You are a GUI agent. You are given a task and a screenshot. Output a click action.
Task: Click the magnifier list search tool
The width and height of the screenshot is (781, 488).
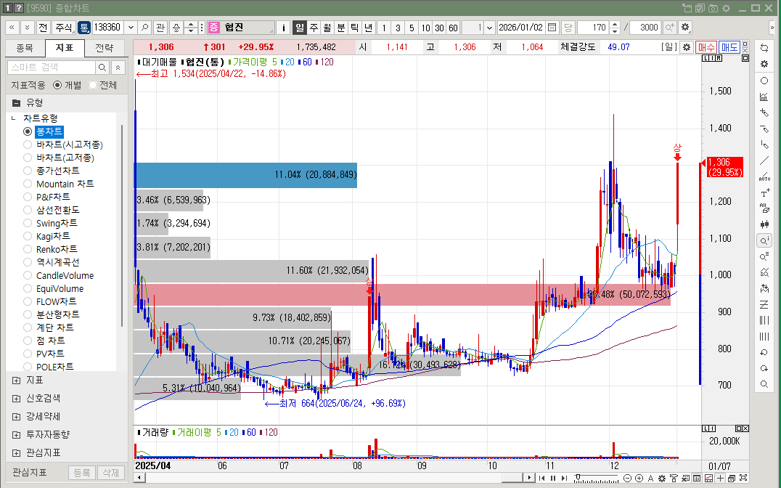pyautogui.click(x=764, y=257)
